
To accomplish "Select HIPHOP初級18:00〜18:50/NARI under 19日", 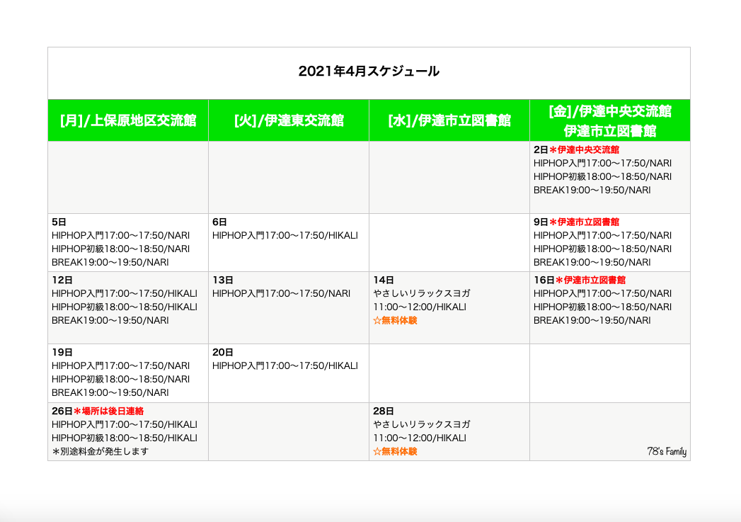I will [x=120, y=379].
